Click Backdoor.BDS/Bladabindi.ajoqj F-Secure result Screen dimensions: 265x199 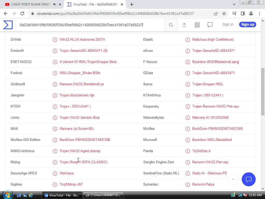(216, 62)
